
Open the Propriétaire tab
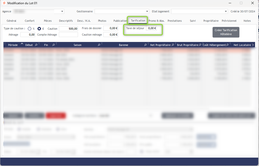pos(211,21)
